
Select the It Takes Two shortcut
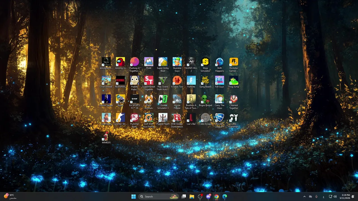[177, 82]
